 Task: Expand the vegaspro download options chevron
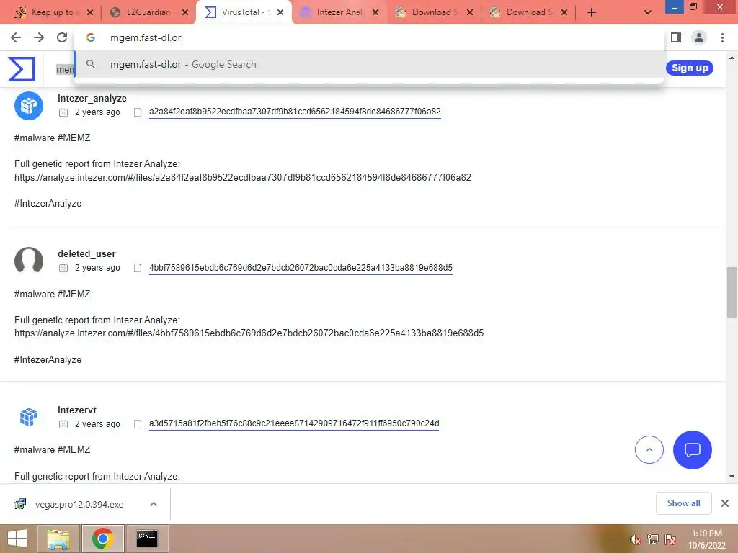(x=154, y=504)
